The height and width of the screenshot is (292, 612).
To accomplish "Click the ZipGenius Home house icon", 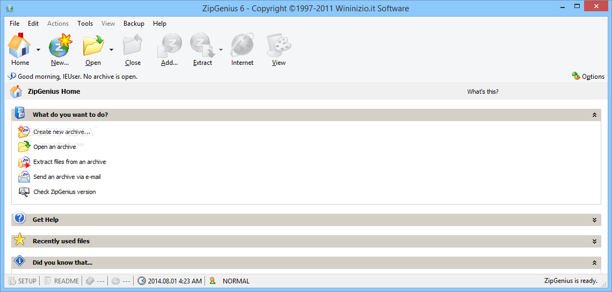I will click(x=16, y=92).
